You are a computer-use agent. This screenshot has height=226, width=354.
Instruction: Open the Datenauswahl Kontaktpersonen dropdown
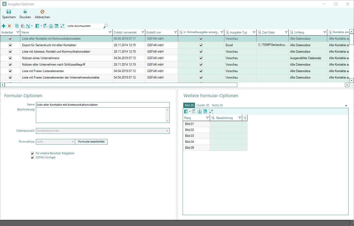pos(167,131)
